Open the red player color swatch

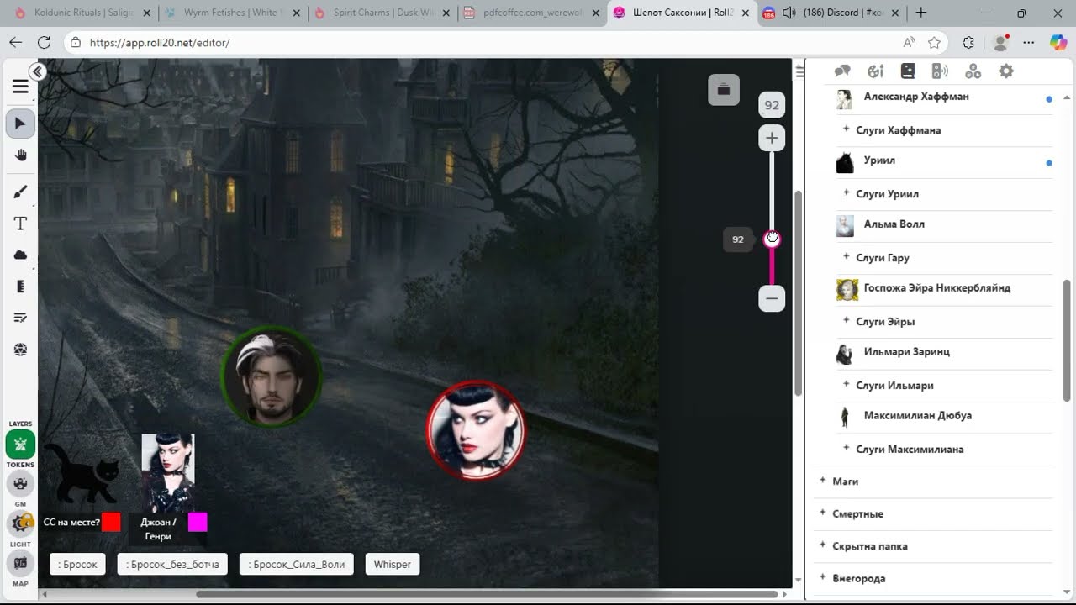point(111,523)
